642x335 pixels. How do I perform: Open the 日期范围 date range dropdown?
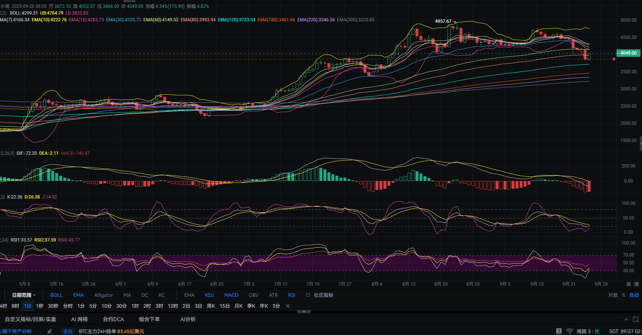(24, 295)
